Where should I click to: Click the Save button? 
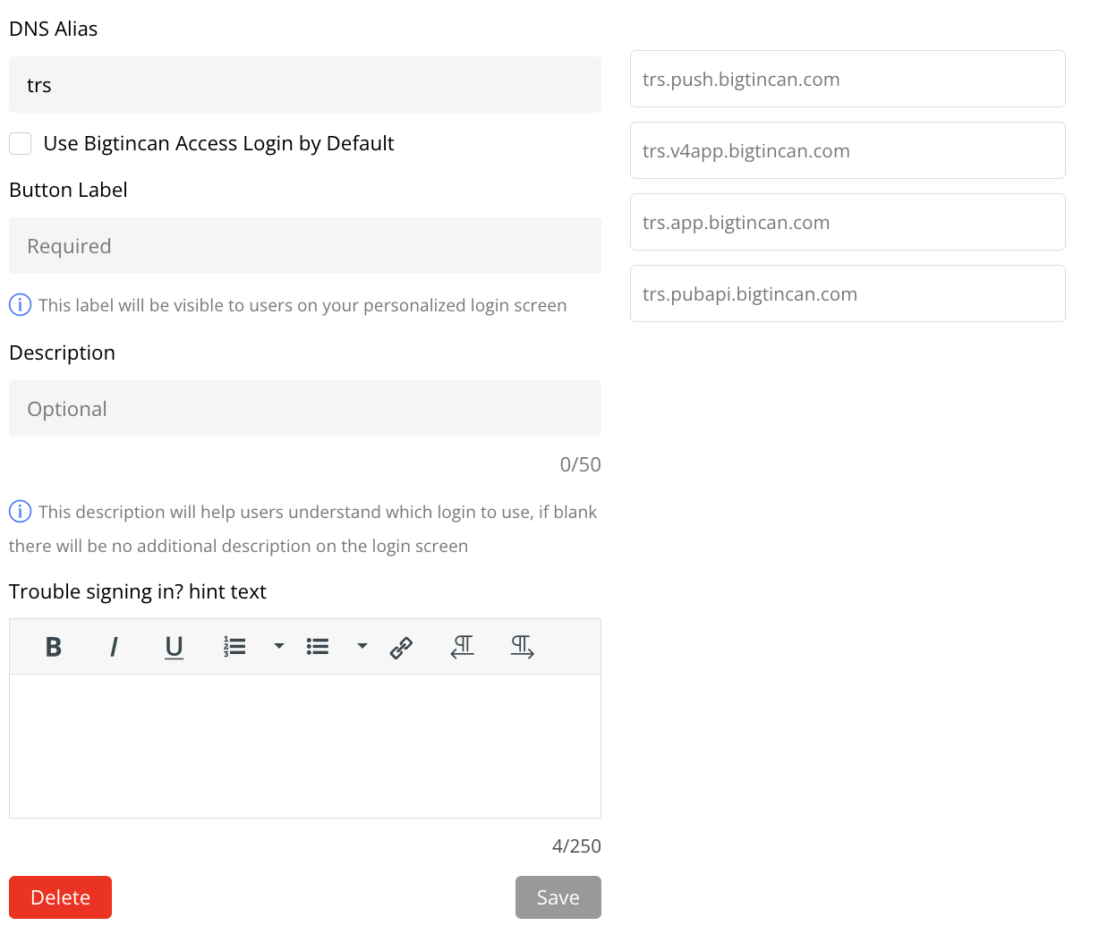coord(558,896)
